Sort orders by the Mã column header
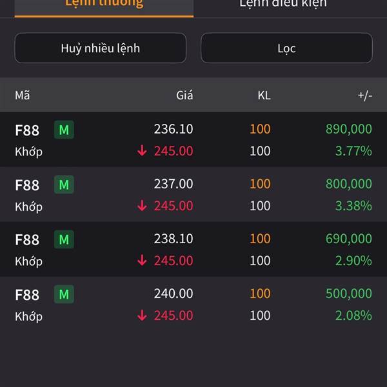387x387 pixels. click(x=23, y=95)
